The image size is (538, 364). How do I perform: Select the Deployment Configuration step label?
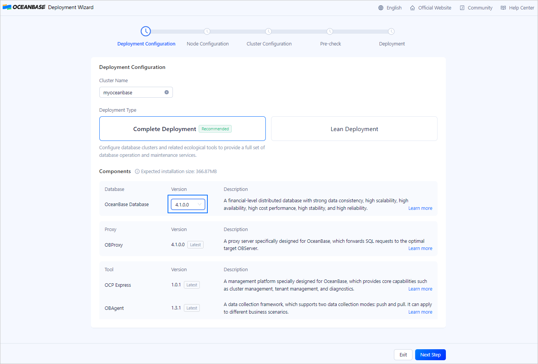[146, 44]
